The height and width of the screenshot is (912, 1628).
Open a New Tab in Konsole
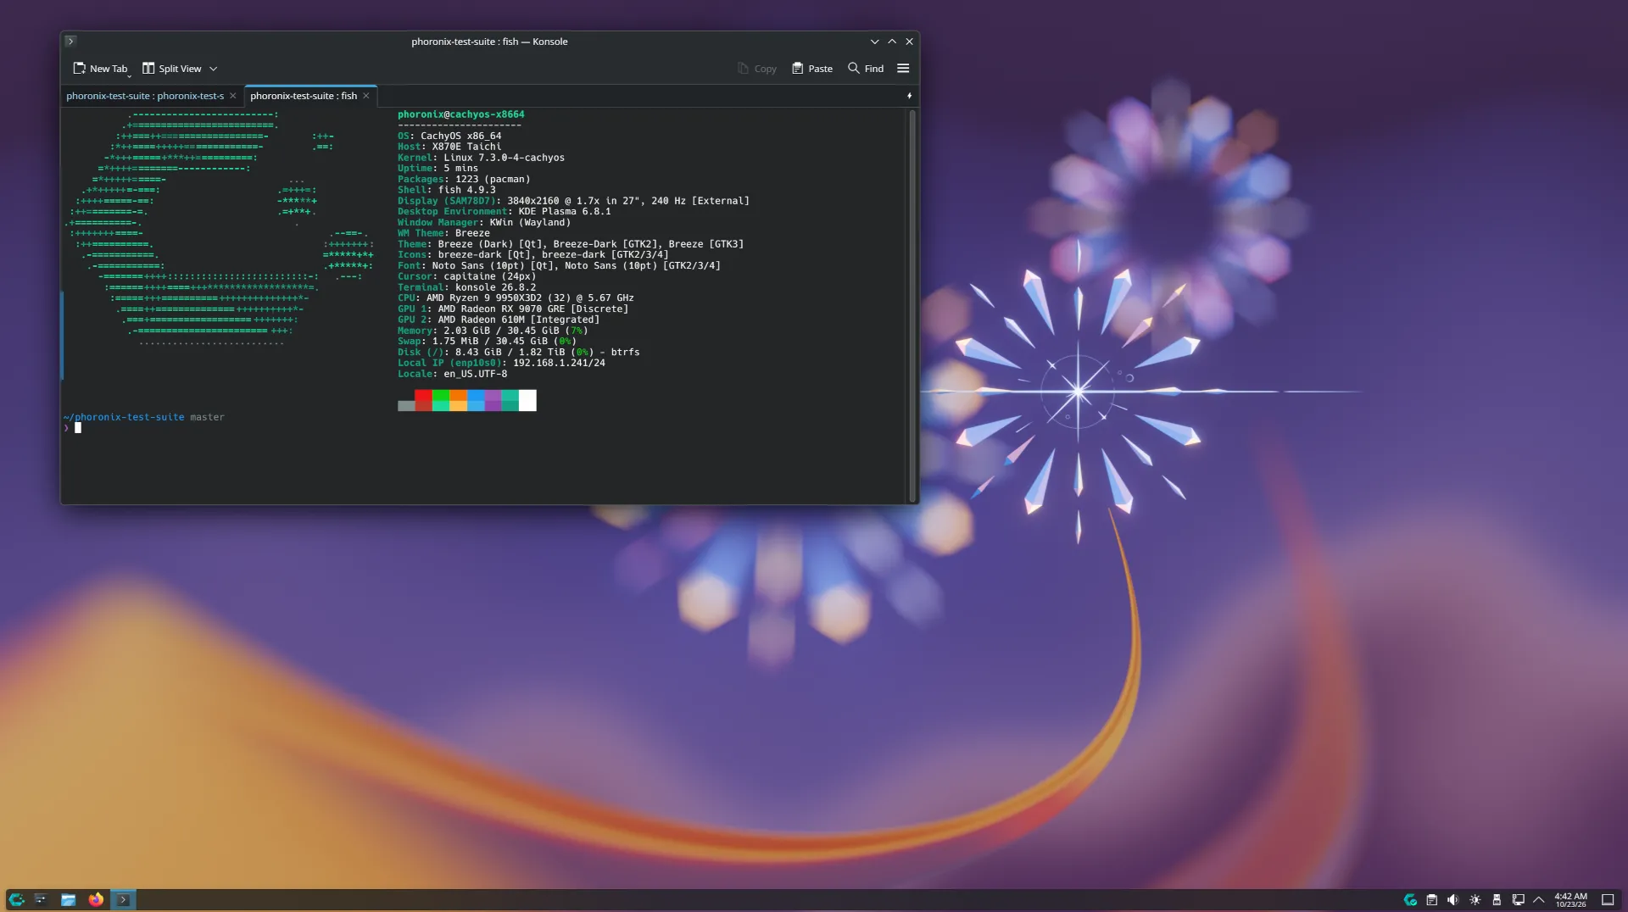(x=100, y=69)
